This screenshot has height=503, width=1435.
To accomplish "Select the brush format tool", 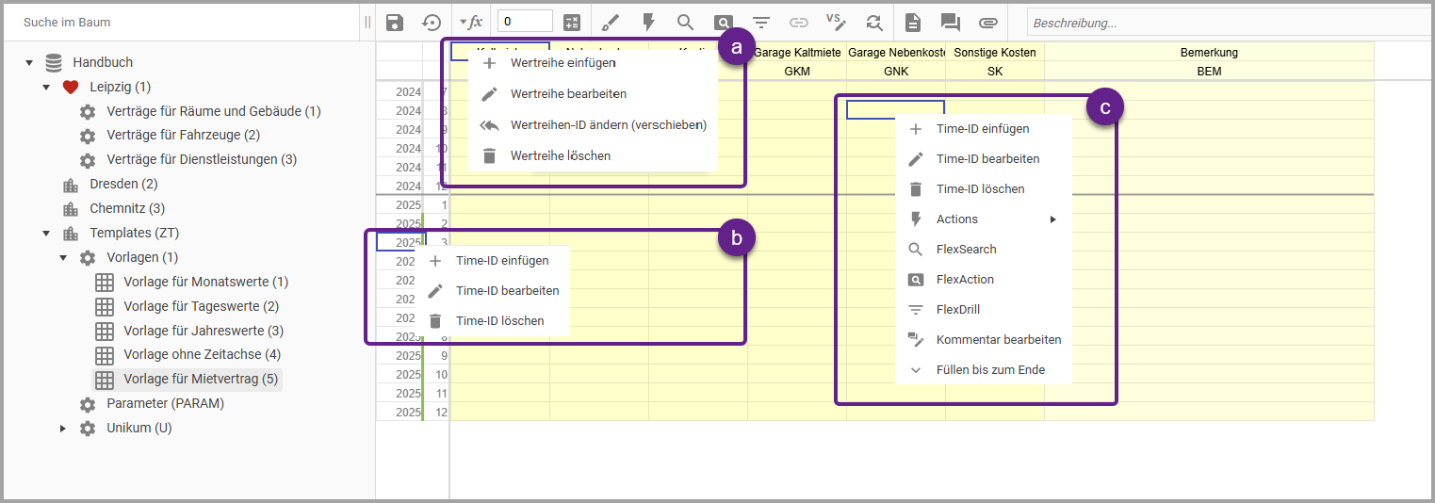I will (x=611, y=23).
